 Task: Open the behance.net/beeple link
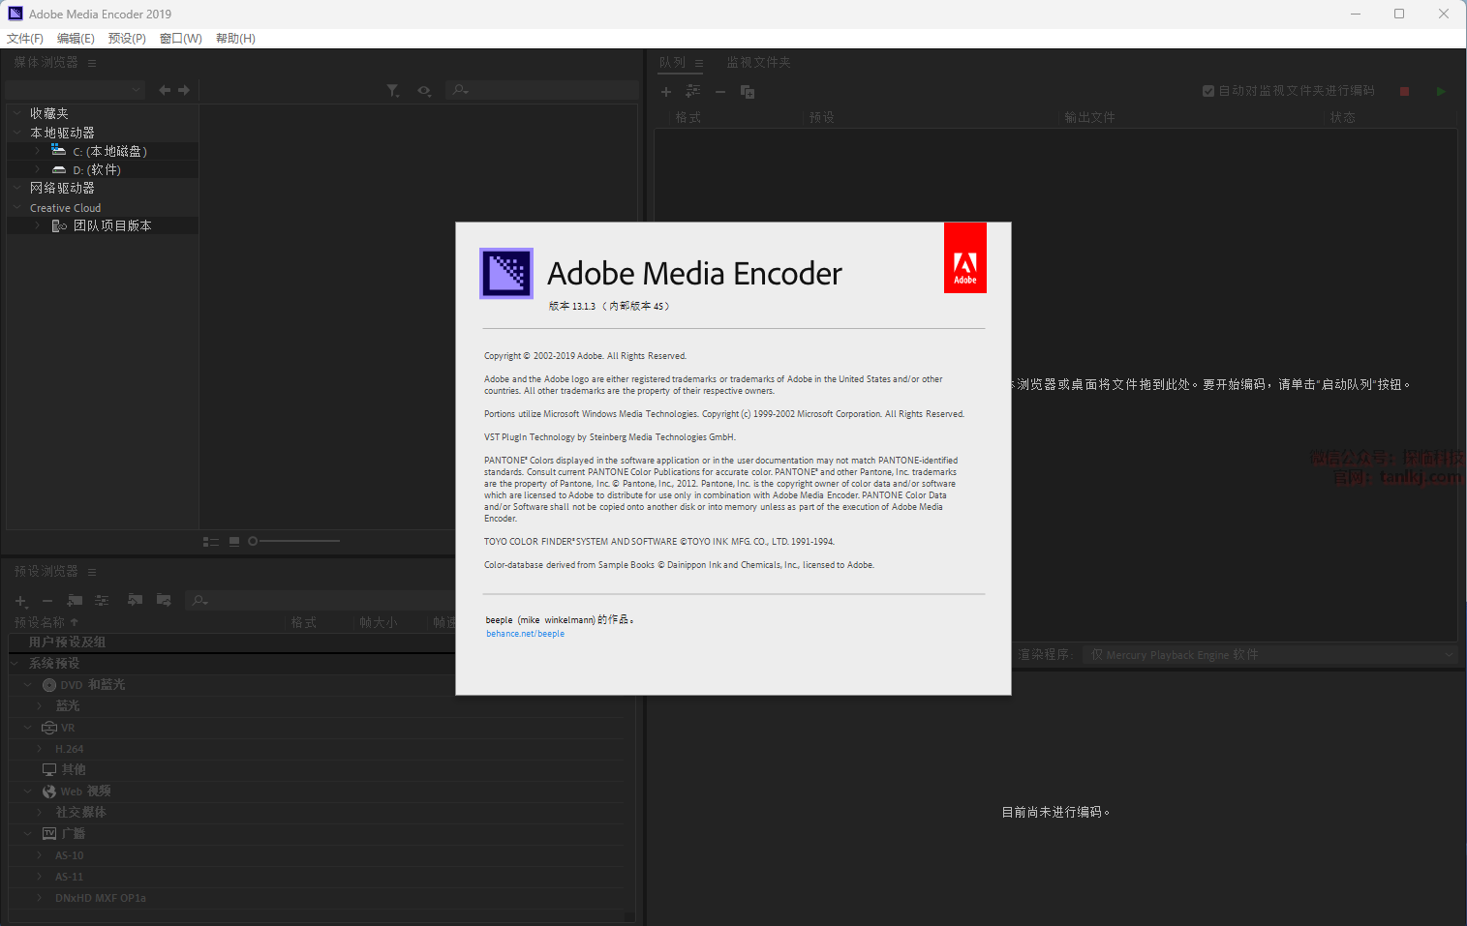coord(525,634)
